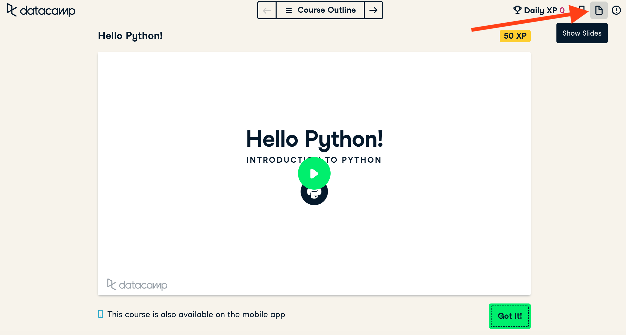Click the report issue exclamation icon
The image size is (626, 335).
tap(616, 10)
